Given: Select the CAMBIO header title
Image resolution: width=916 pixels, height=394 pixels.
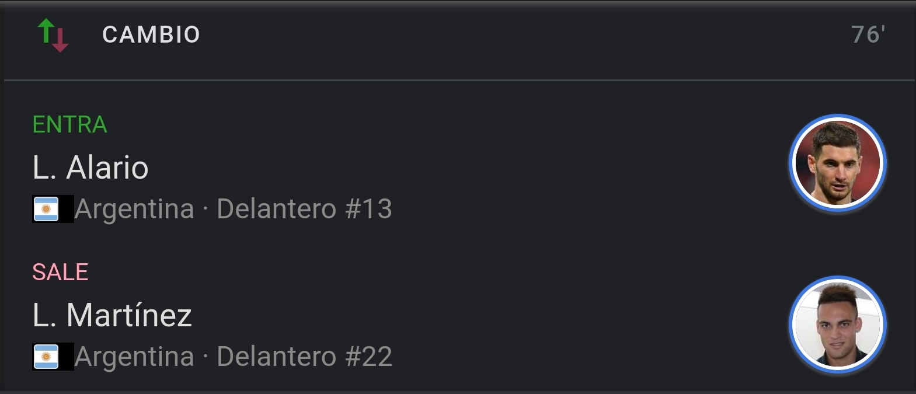Looking at the screenshot, I should pyautogui.click(x=151, y=34).
